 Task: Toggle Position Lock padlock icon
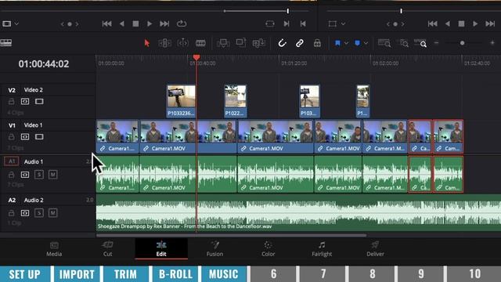[317, 43]
